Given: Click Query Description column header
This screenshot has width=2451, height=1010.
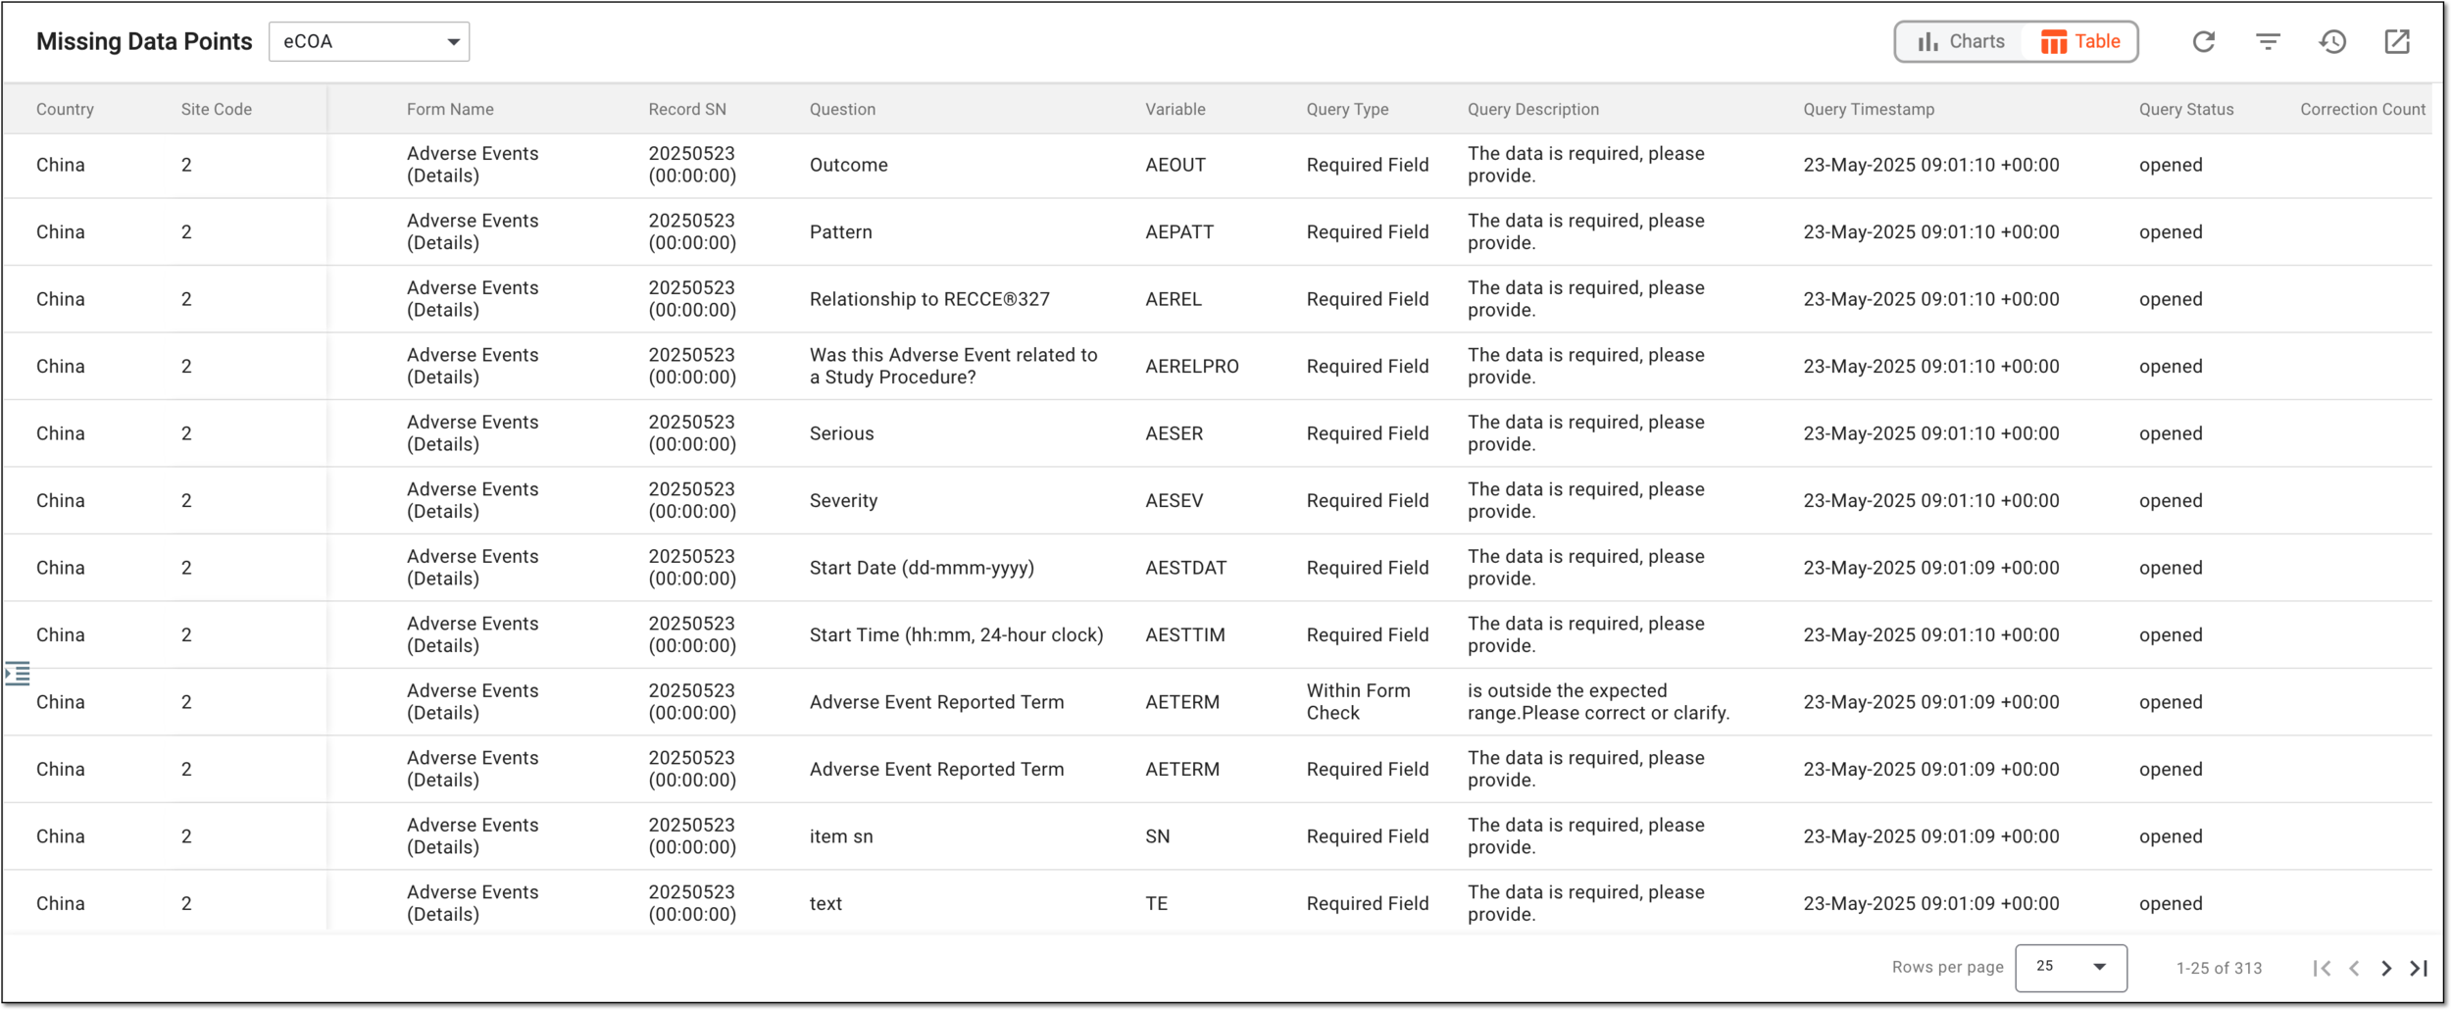Looking at the screenshot, I should pyautogui.click(x=1533, y=109).
